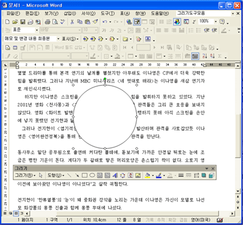Select the Oval drawing tool
243x225 pixels.
tap(92, 175)
